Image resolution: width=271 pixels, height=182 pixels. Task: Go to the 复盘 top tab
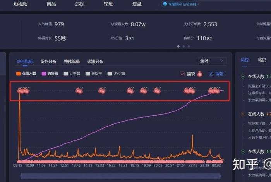pos(137,4)
